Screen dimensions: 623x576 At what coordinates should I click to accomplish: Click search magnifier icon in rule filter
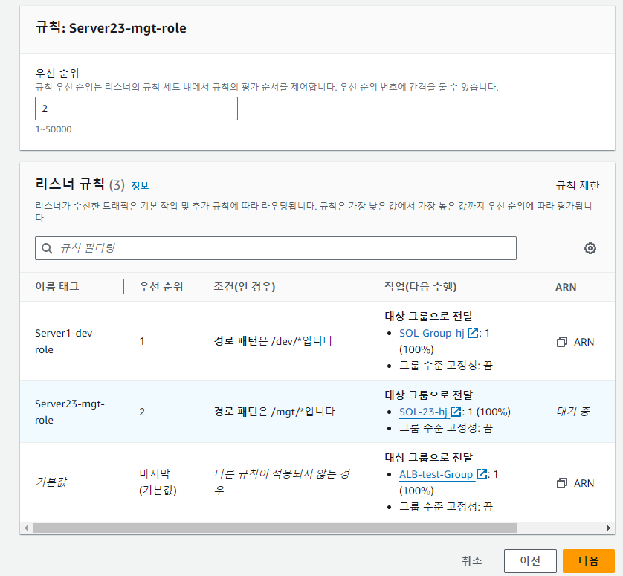point(47,248)
